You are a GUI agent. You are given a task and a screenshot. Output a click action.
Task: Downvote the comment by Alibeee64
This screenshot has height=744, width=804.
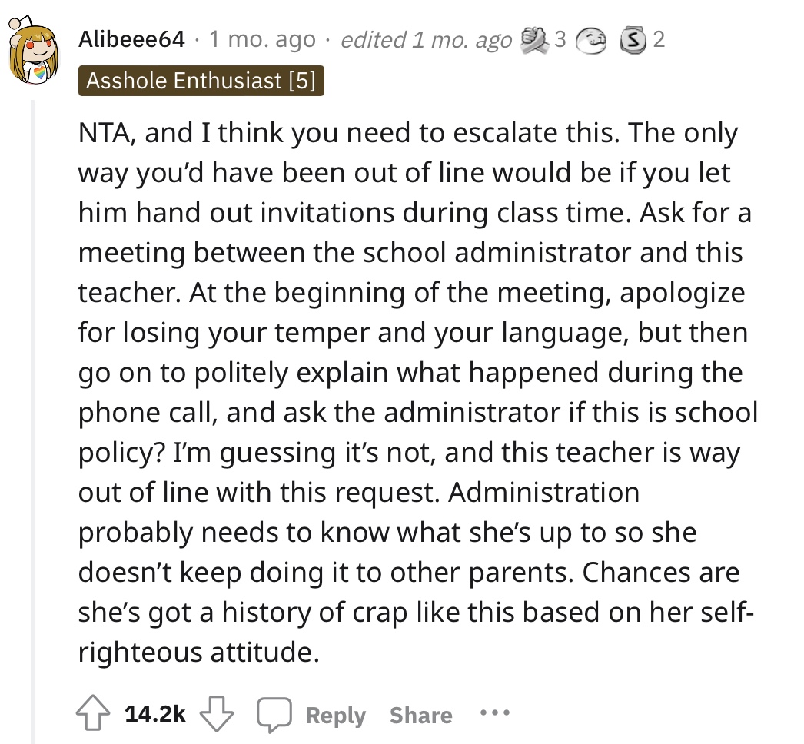217,712
